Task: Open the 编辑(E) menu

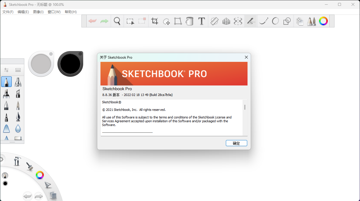Action: pos(23,12)
